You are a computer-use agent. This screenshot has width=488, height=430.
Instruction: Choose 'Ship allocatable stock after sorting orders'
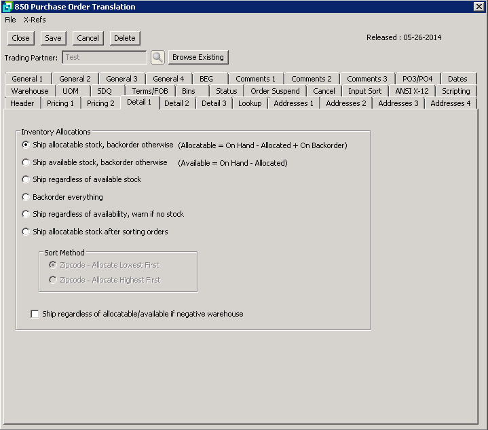[x=26, y=232]
